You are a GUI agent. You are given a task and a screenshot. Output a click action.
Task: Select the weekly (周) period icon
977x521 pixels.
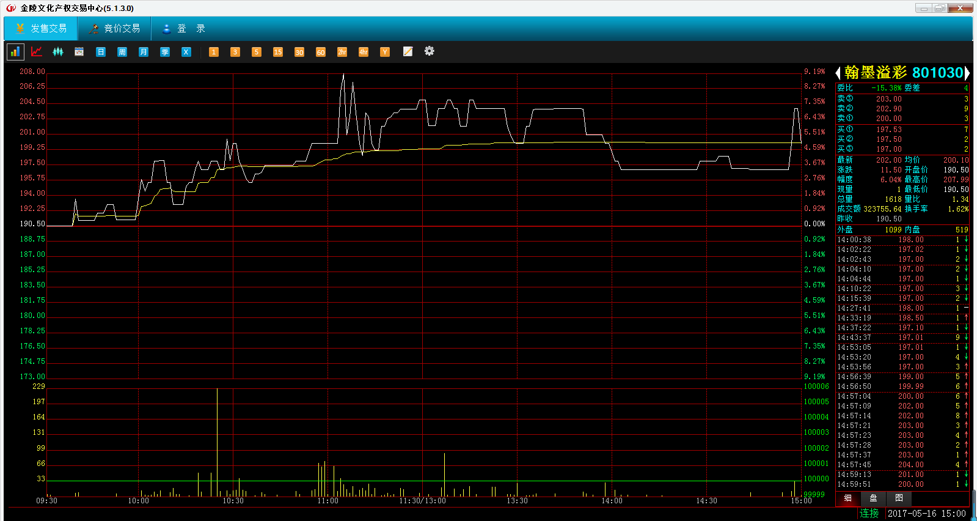pyautogui.click(x=122, y=52)
